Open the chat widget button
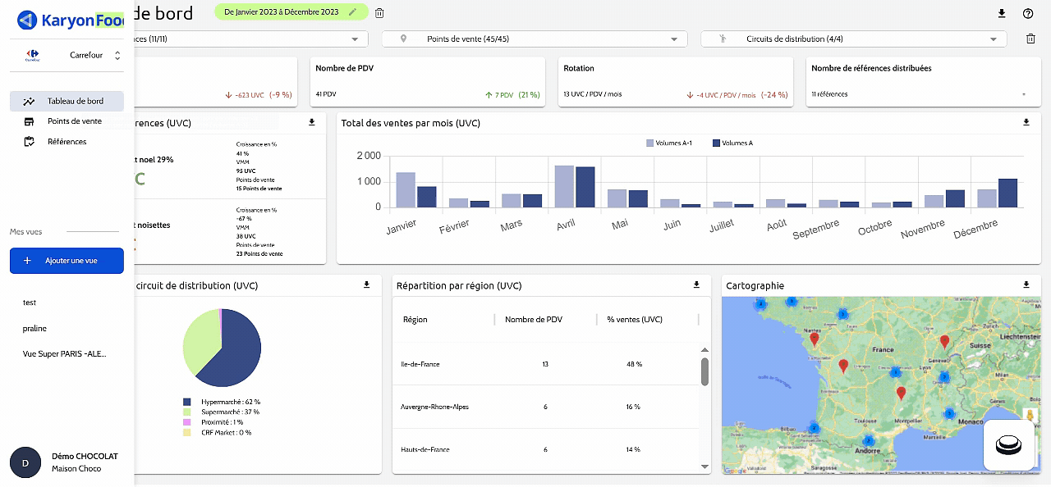This screenshot has height=487, width=1051. point(1009,445)
